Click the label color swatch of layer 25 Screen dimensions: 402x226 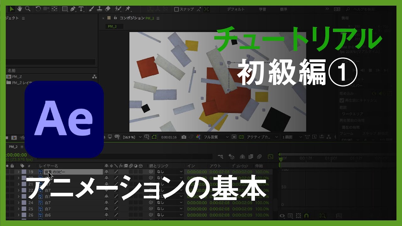(x=24, y=209)
